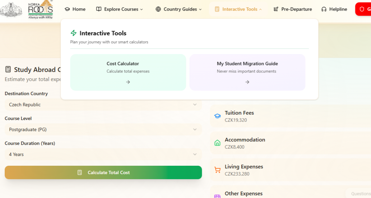The width and height of the screenshot is (371, 198).
Task: Click 'Never miss important documents' subtitle
Action: pyautogui.click(x=246, y=71)
